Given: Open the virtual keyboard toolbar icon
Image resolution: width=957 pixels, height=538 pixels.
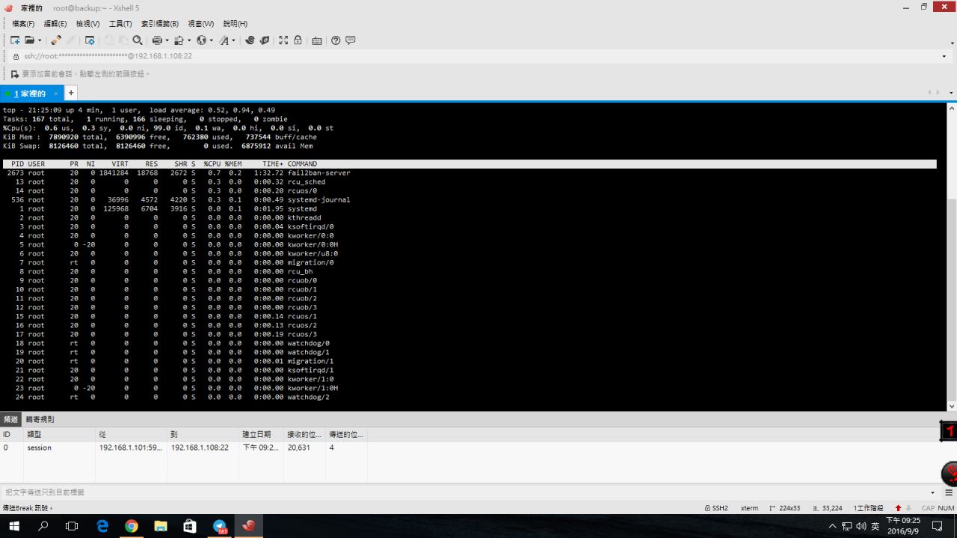Looking at the screenshot, I should [x=317, y=40].
